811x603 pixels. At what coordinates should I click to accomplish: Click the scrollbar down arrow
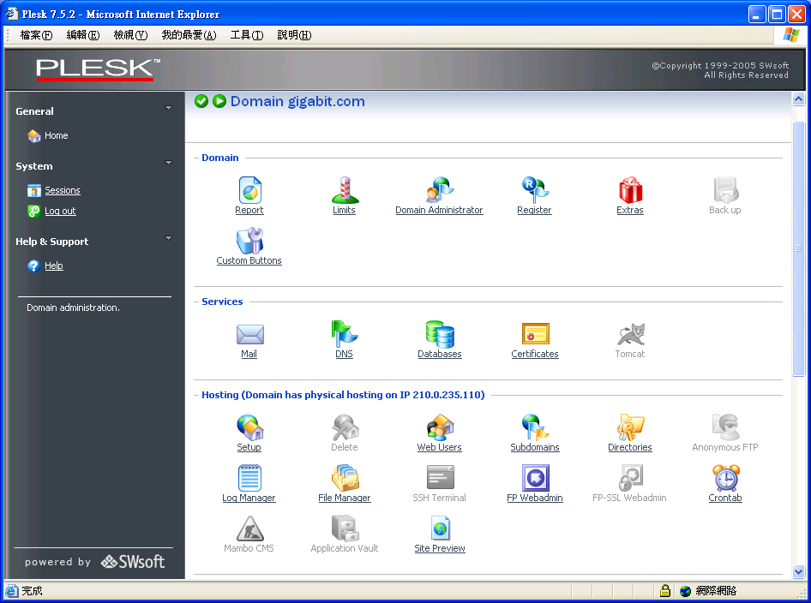click(x=799, y=571)
